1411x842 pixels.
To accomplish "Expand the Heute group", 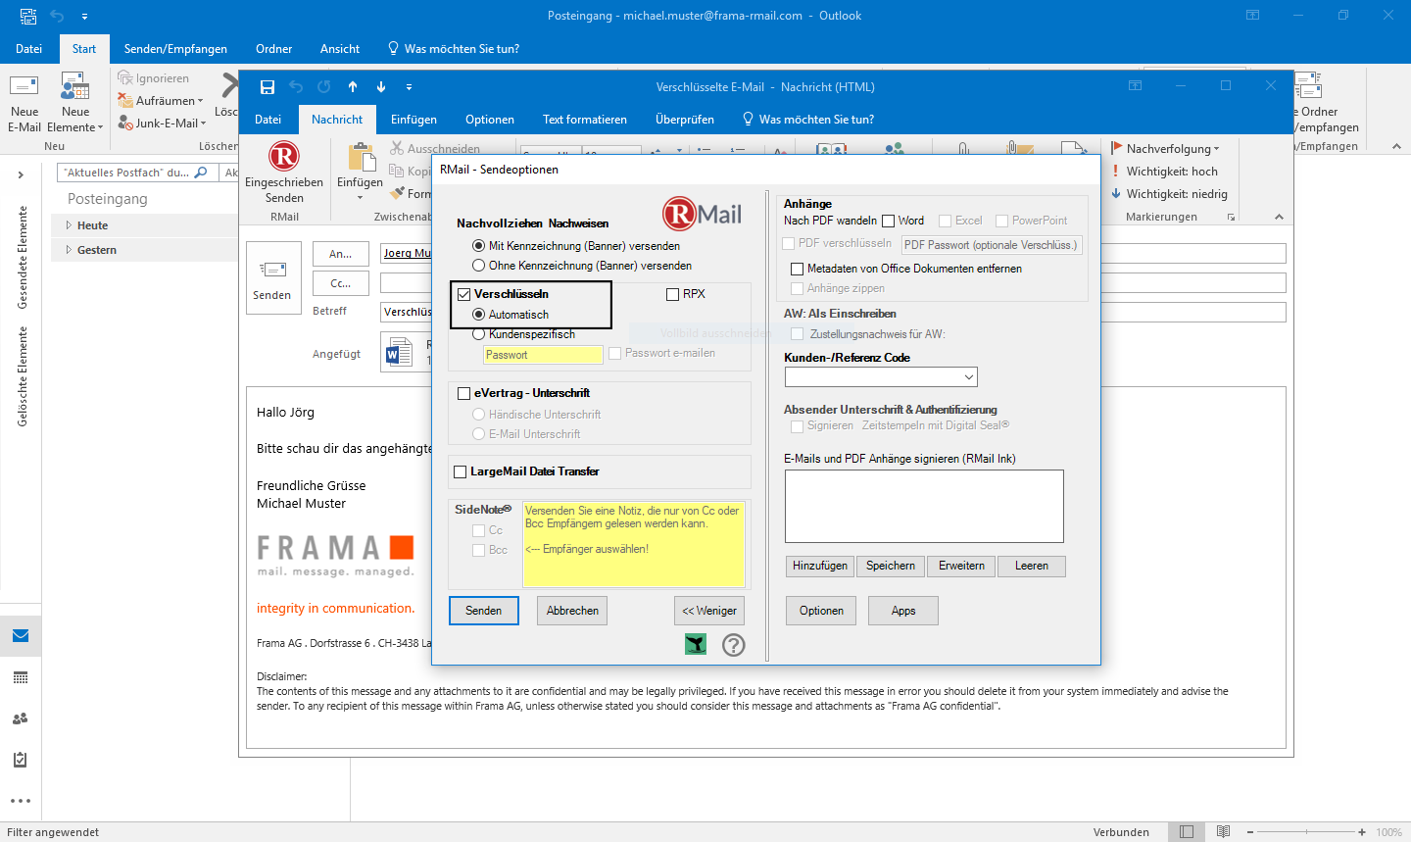I will pos(69,225).
